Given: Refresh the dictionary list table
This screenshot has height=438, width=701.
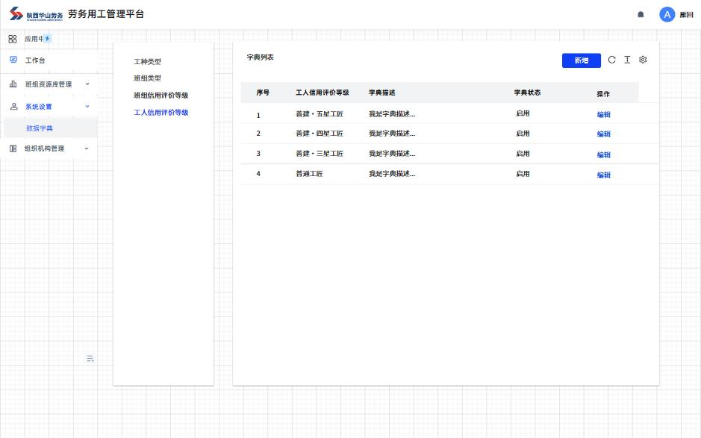Looking at the screenshot, I should (x=612, y=60).
